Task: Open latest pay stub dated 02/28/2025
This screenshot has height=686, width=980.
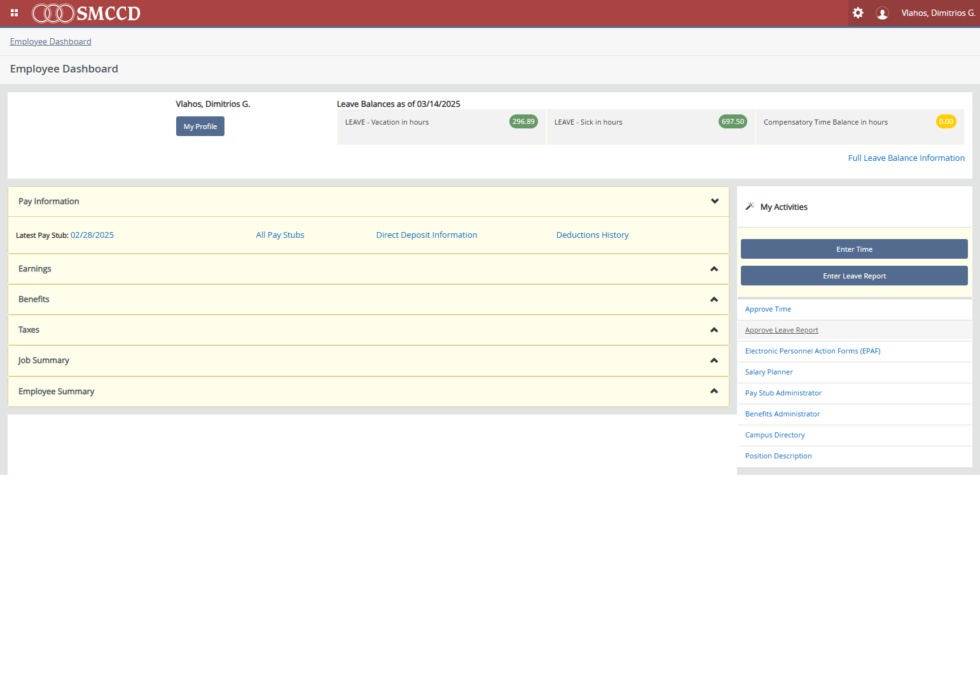Action: click(x=92, y=235)
